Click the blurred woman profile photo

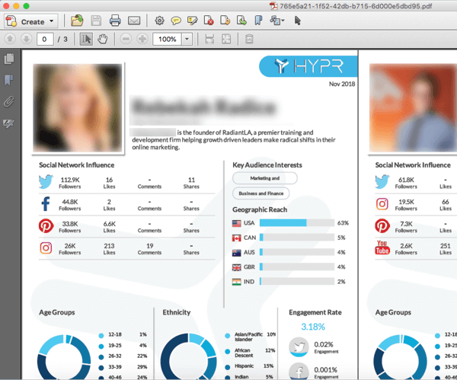pos(78,108)
